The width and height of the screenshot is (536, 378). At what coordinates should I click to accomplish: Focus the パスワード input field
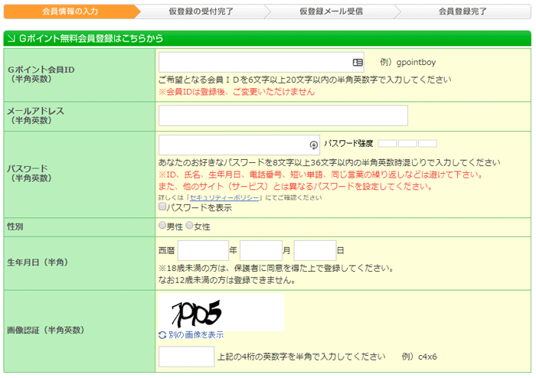point(239,145)
